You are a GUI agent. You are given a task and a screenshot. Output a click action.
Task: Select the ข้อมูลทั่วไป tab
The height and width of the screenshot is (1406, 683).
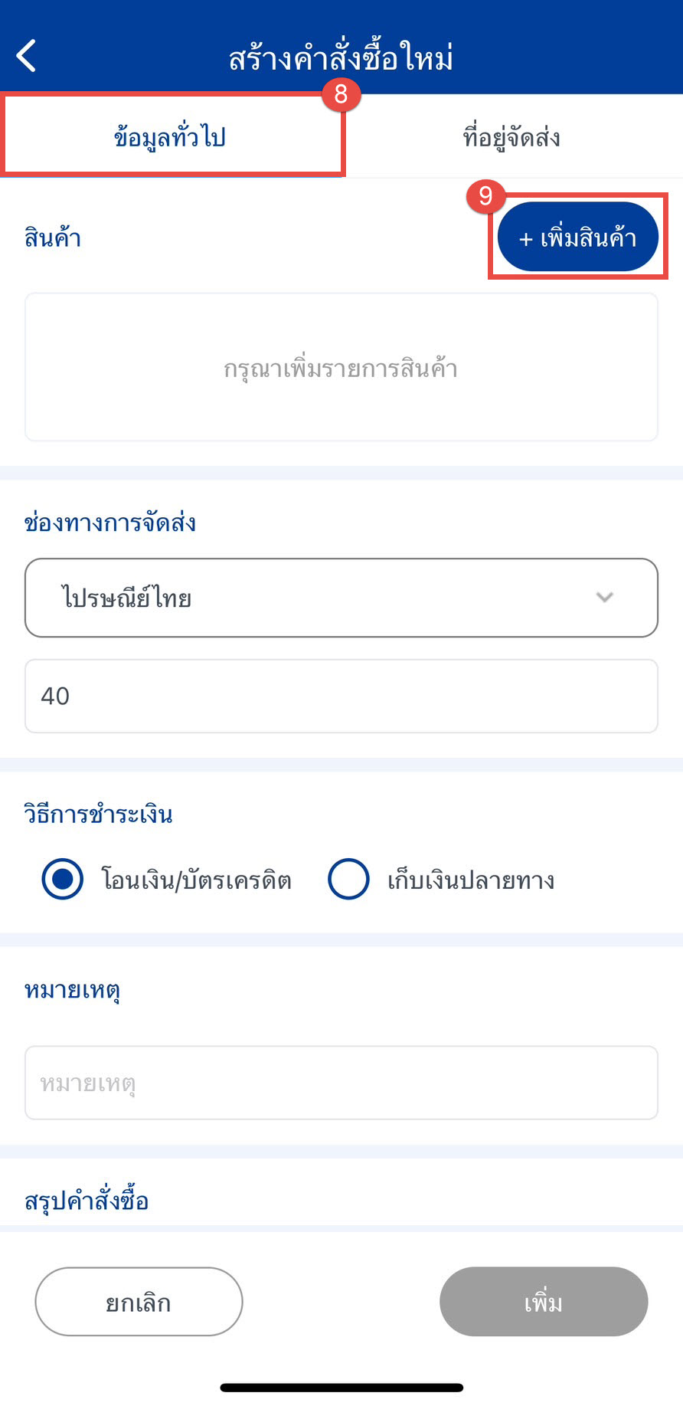pos(170,137)
